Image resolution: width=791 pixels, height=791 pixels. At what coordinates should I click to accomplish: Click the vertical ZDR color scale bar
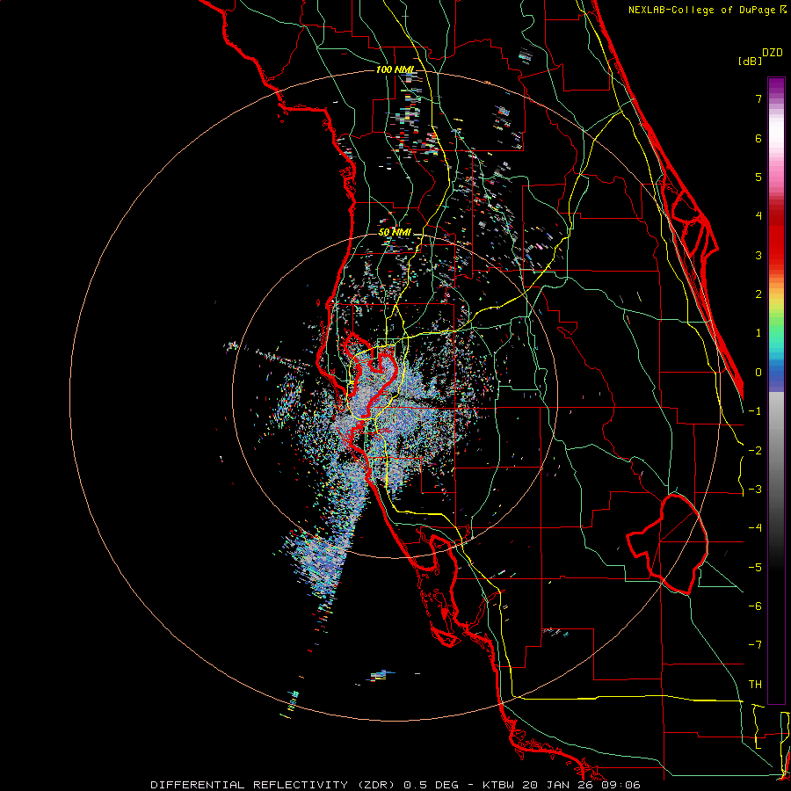point(776,390)
